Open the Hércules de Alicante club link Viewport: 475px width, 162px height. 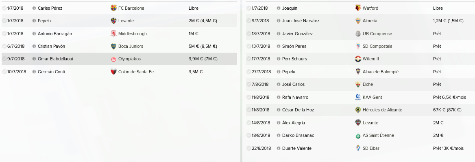click(x=382, y=110)
